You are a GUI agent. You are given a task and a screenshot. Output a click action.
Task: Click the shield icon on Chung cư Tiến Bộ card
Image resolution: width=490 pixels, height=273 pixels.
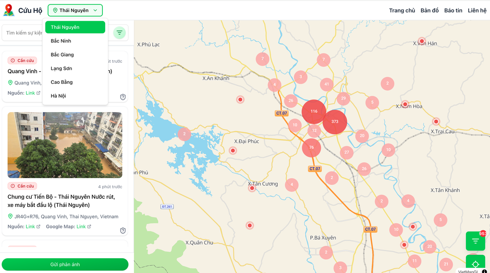(x=123, y=230)
